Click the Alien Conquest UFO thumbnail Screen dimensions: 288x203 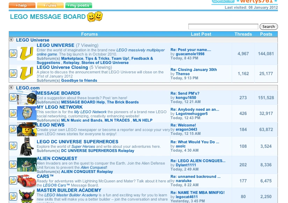pyautogui.click(x=27, y=165)
